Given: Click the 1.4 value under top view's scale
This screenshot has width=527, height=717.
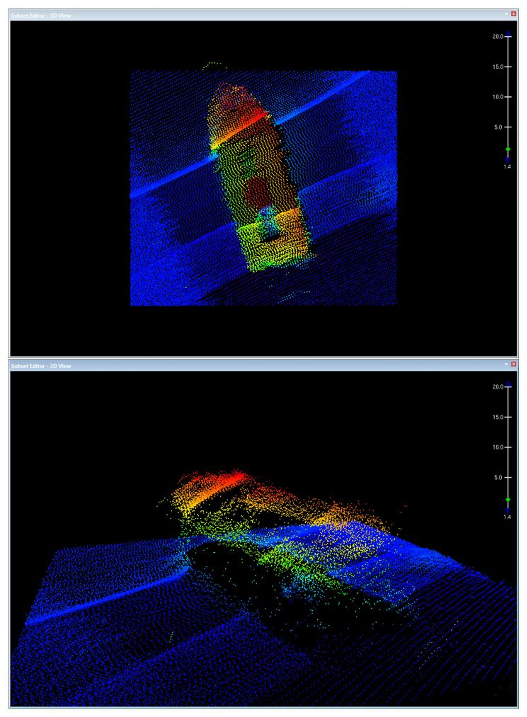Looking at the screenshot, I should click(507, 167).
